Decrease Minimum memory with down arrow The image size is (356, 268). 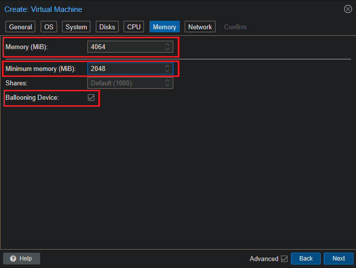(167, 71)
